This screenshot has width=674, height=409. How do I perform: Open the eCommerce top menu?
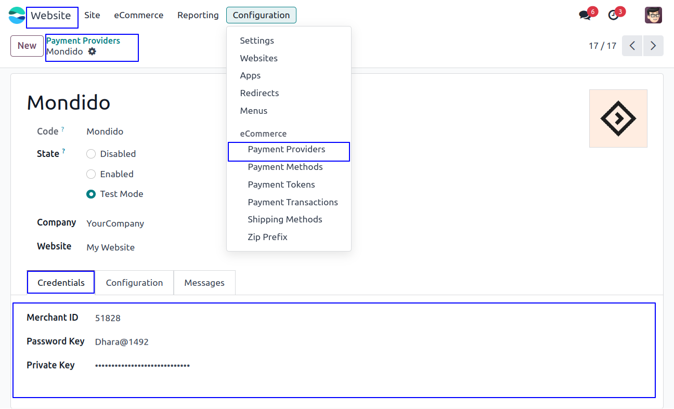[139, 15]
